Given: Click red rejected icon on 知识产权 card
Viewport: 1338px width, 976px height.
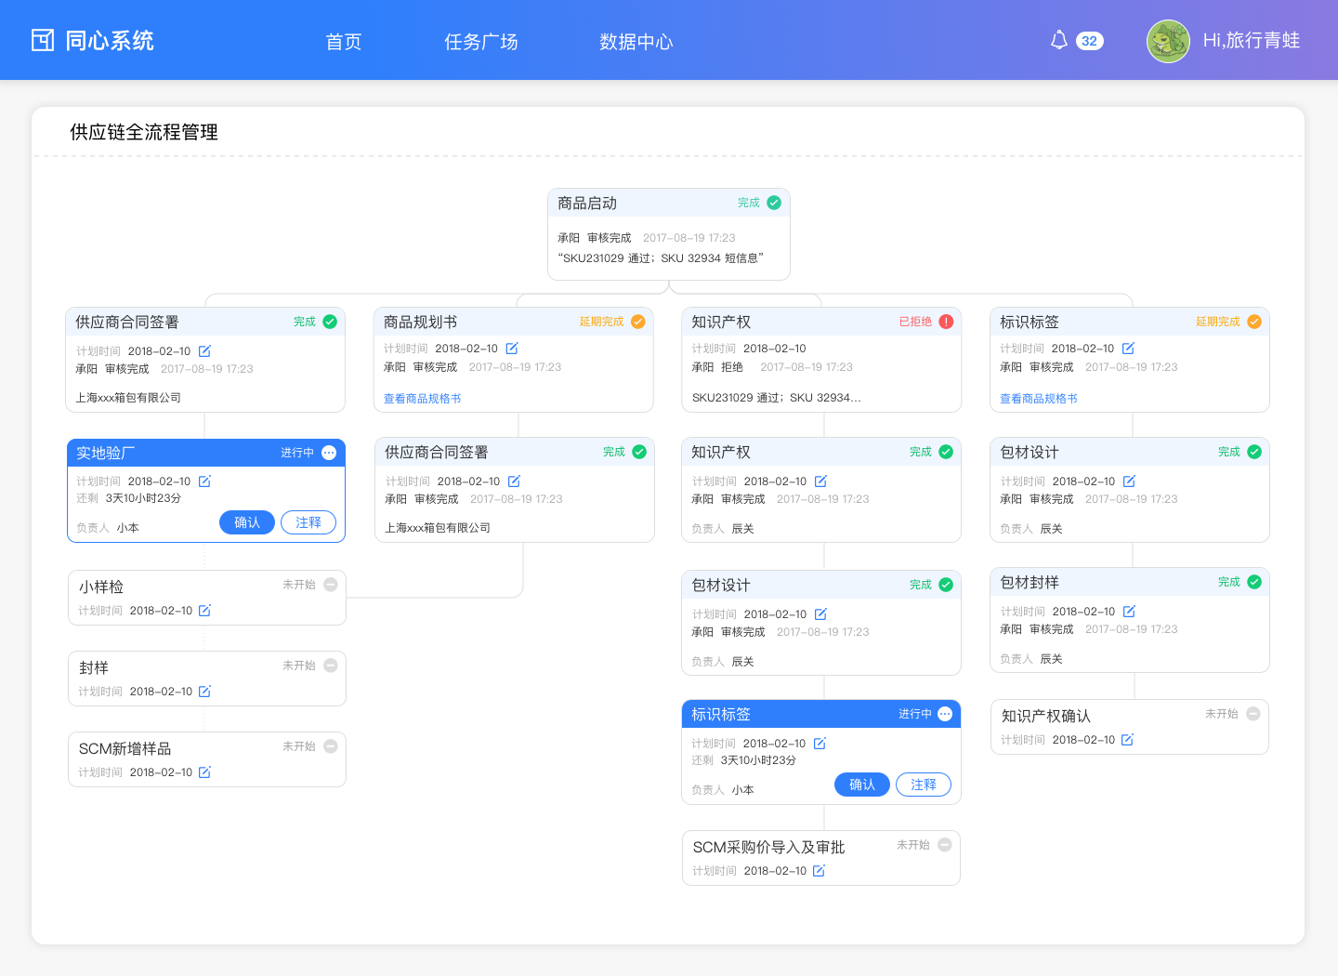Looking at the screenshot, I should [946, 322].
